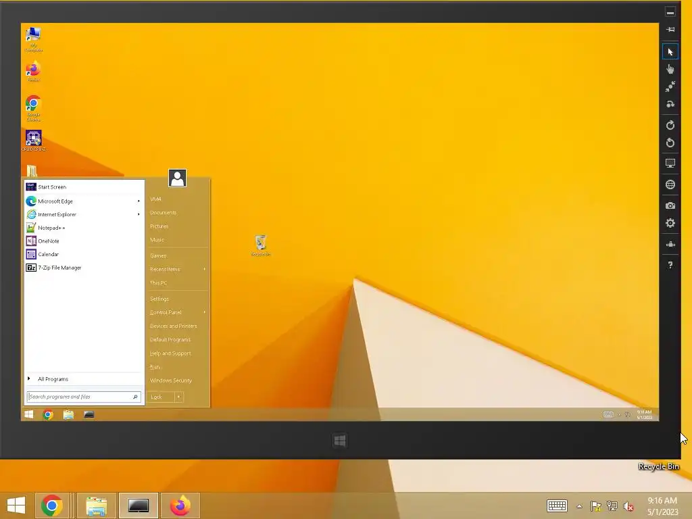This screenshot has height=519, width=692.
Task: Rotate simulator clockwise
Action: [670, 125]
